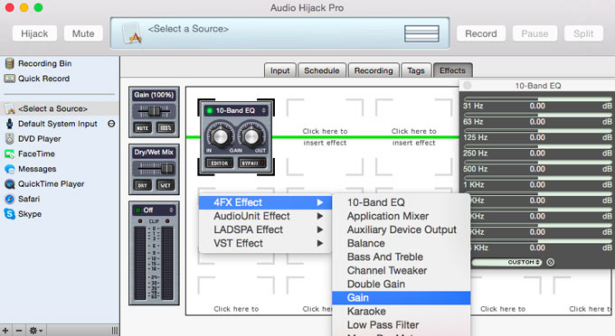
Task: Set mix to Wet
Action: (x=166, y=185)
